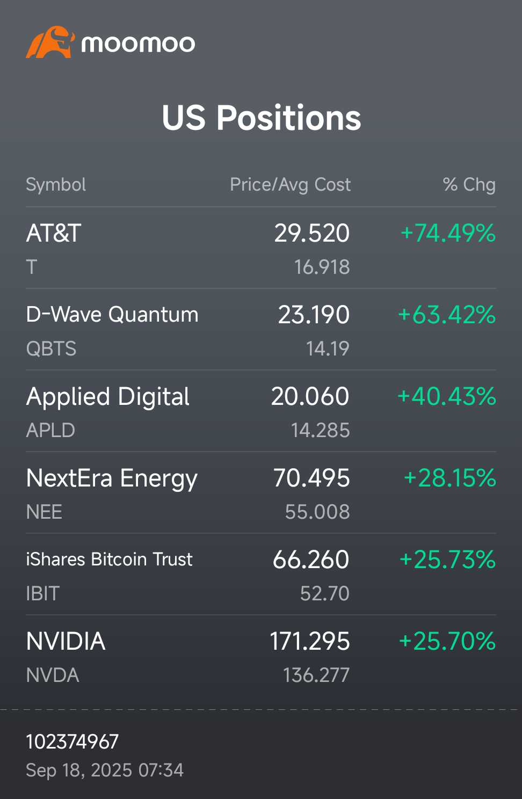This screenshot has width=522, height=799.
Task: Open the Applied Digital position
Action: pos(108,397)
